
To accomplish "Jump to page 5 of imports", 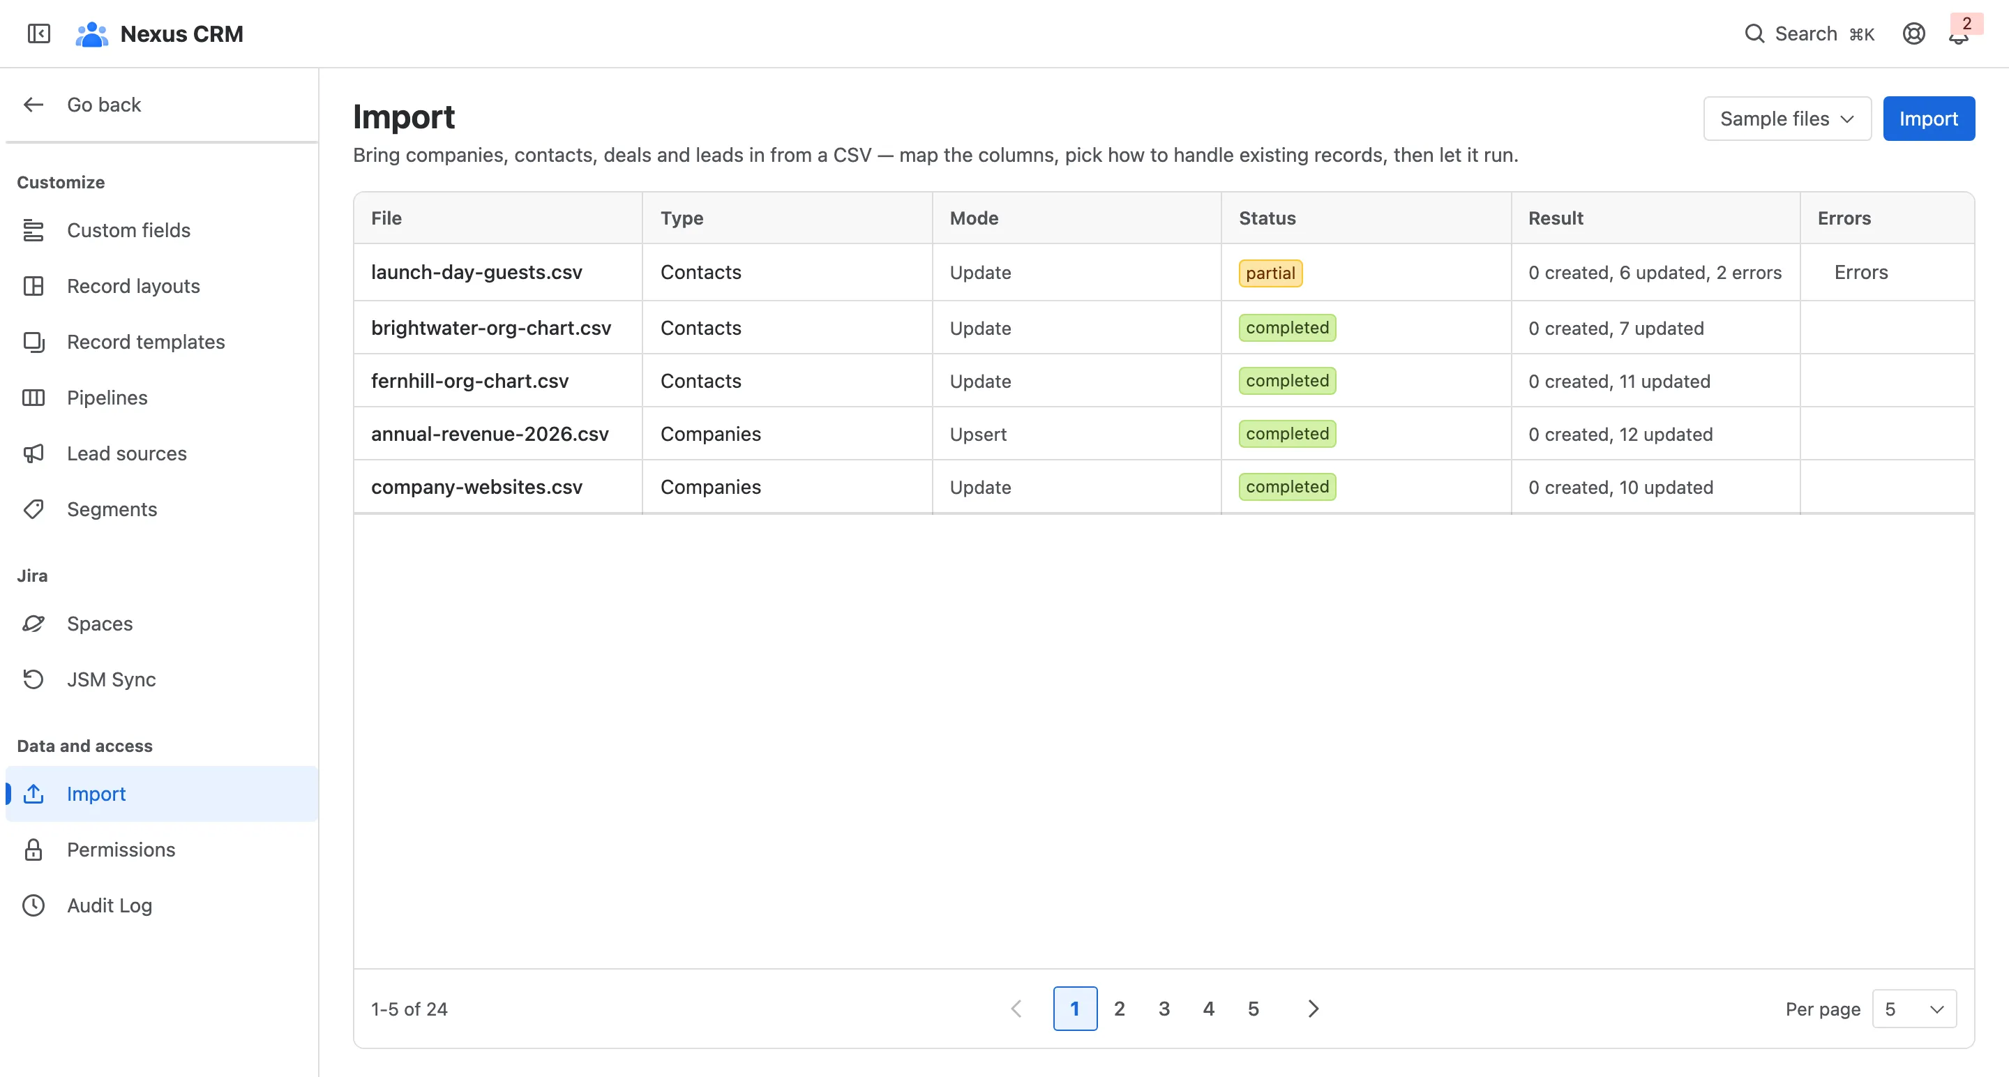I will [x=1253, y=1009].
